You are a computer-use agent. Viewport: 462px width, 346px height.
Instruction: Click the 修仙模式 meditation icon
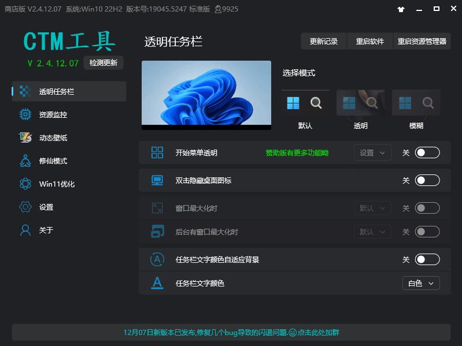pyautogui.click(x=25, y=161)
